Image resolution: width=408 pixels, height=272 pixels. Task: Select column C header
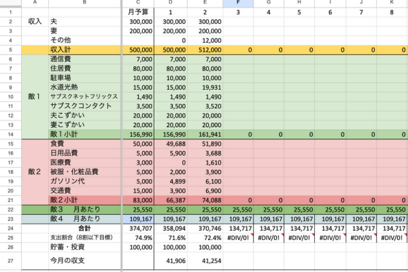click(x=138, y=3)
